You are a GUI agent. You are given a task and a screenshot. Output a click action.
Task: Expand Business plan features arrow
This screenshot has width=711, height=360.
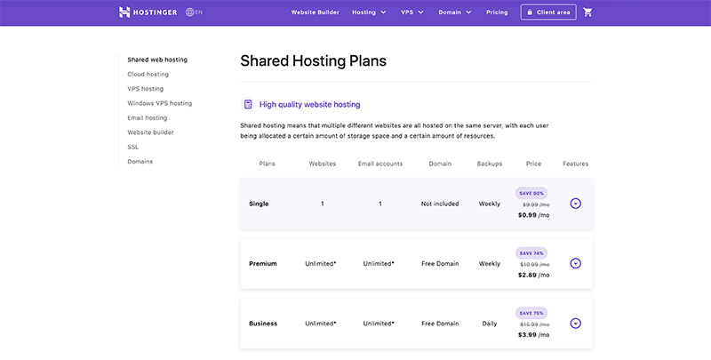(575, 324)
